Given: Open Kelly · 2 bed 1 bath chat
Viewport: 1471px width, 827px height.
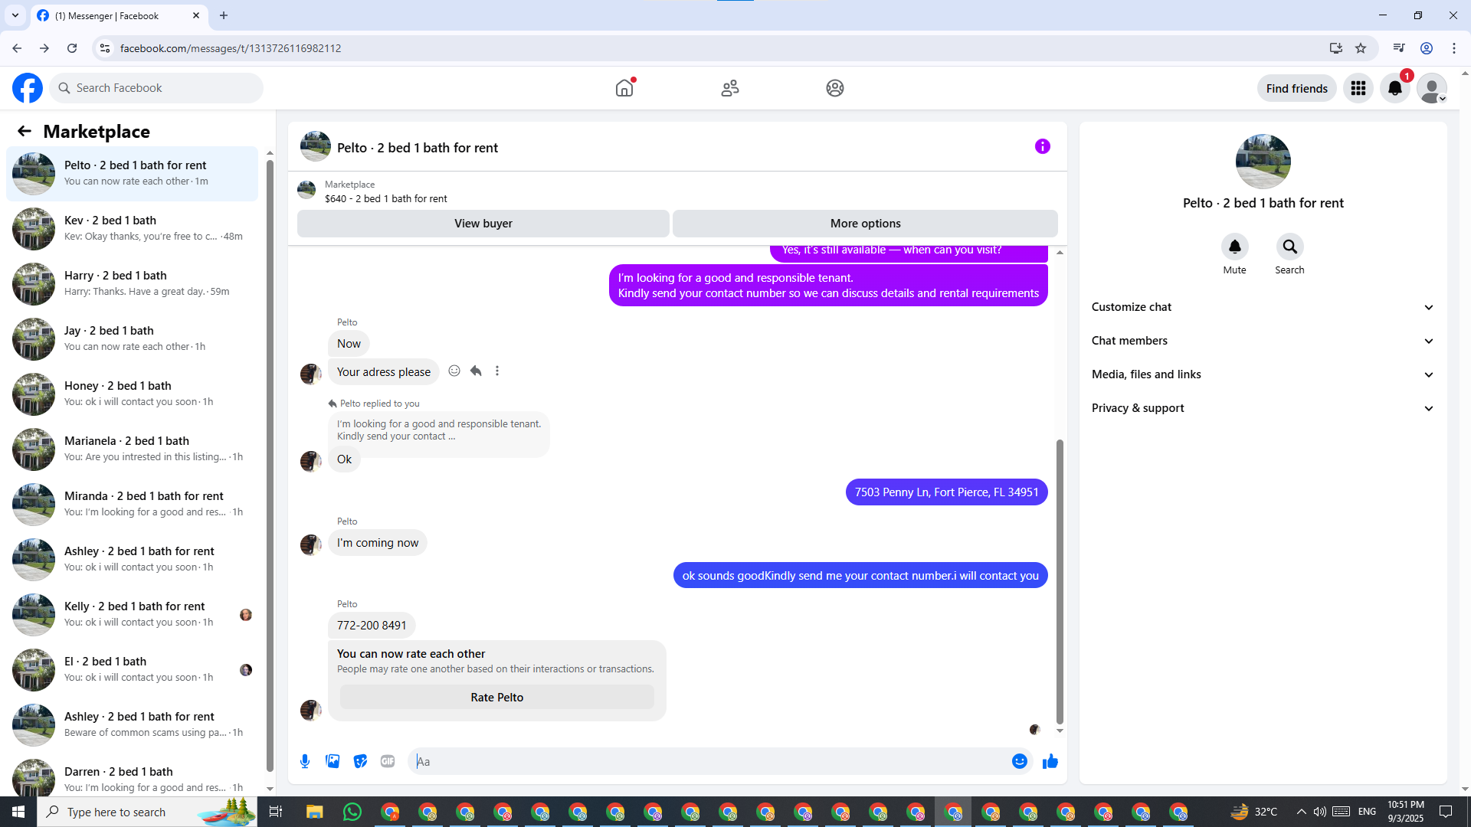Looking at the screenshot, I should pos(132,614).
